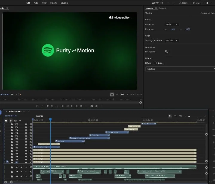Viewport: 215px width, 184px height.
Task: Click the lock icon on audio track A2
Action: [12, 167]
